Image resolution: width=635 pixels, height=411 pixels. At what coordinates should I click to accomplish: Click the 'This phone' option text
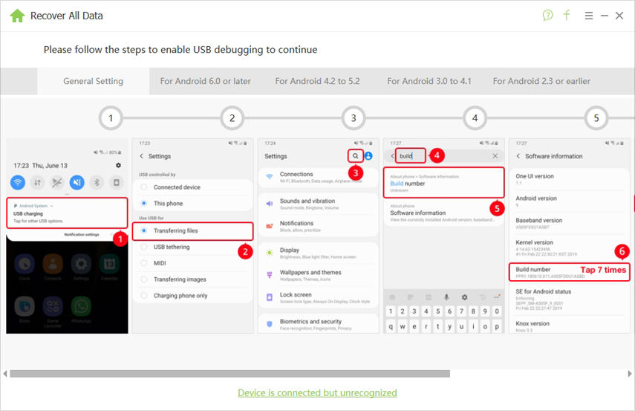tap(168, 204)
